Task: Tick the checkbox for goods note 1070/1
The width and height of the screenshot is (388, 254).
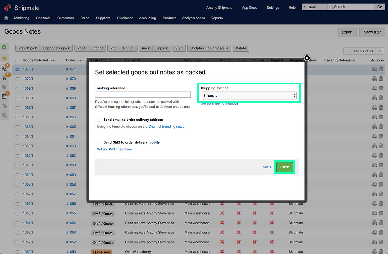Action: coord(17,79)
